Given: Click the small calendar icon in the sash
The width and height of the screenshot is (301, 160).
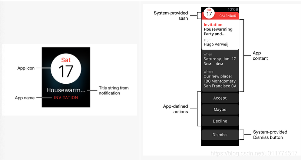Looking at the screenshot, I should pyautogui.click(x=209, y=13).
